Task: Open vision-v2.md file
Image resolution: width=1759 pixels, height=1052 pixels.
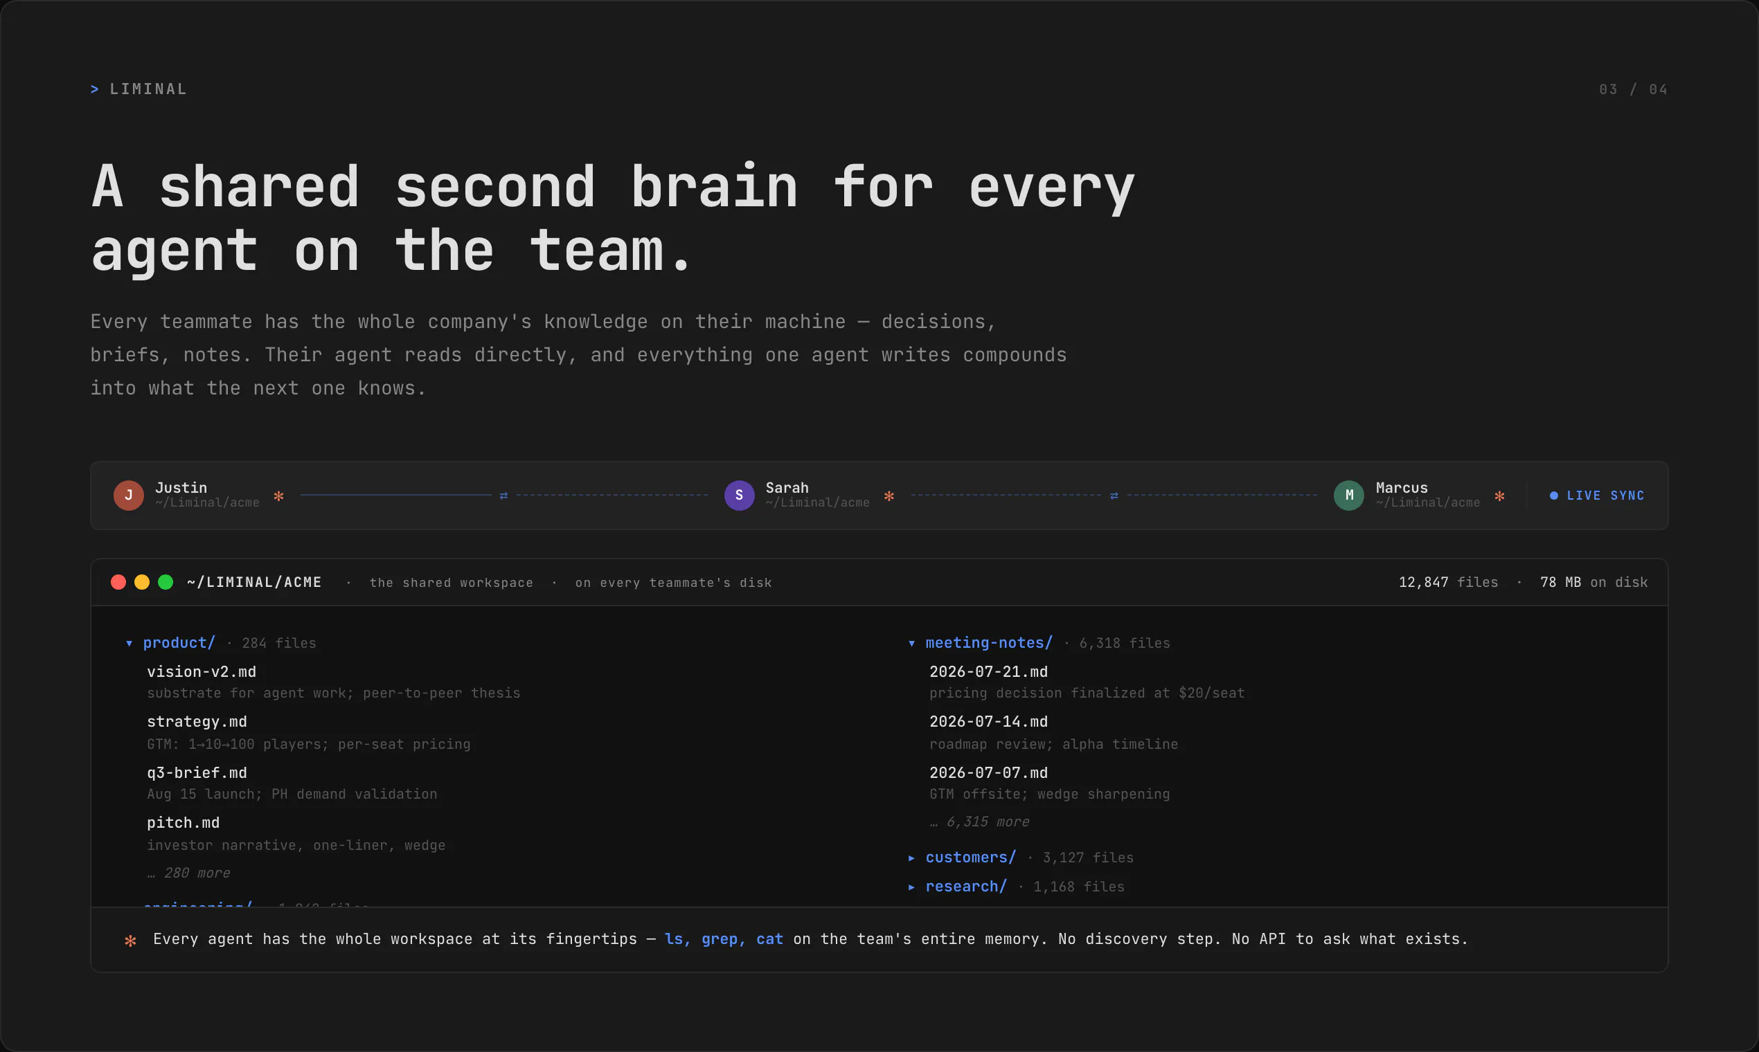Action: click(x=202, y=672)
